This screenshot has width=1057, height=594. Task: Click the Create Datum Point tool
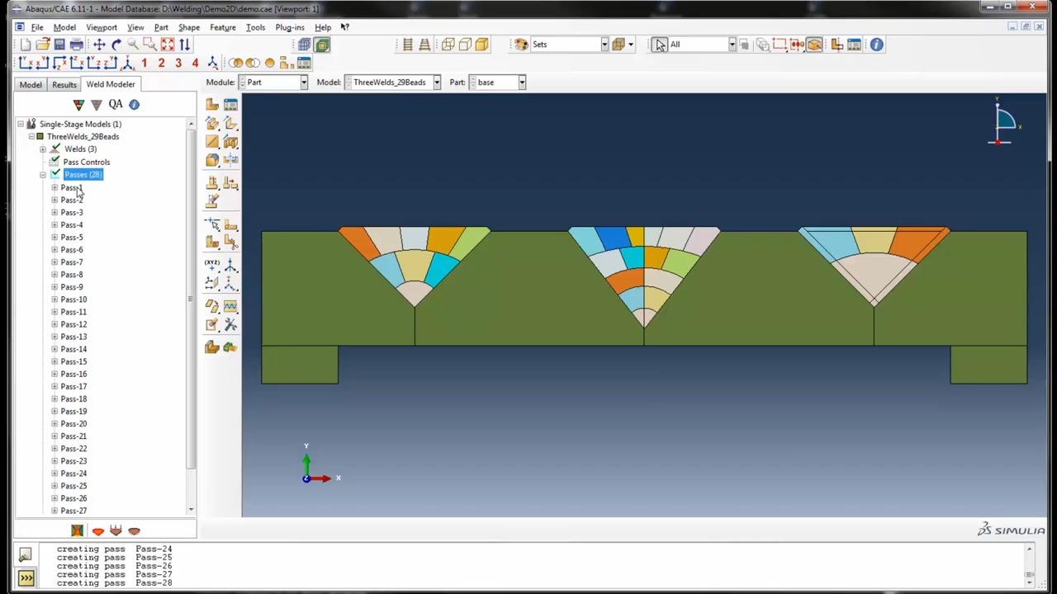pyautogui.click(x=212, y=264)
